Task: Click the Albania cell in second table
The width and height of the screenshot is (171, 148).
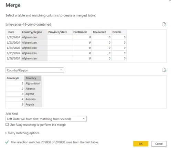Action: point(33,89)
